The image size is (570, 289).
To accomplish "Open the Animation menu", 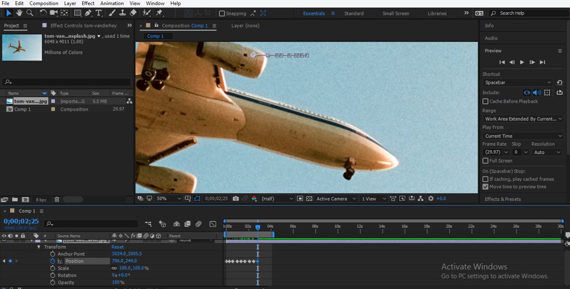I will (112, 3).
